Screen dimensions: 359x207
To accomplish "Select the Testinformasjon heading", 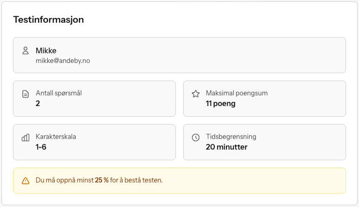I will (x=48, y=20).
